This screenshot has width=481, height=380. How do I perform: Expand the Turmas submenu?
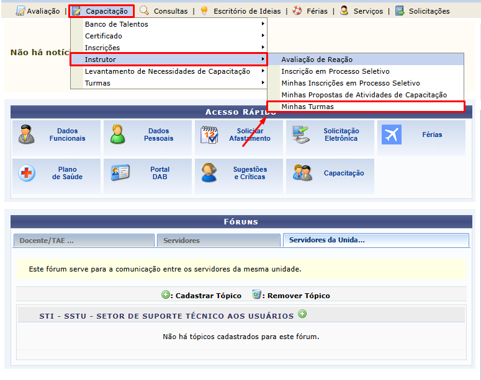169,83
